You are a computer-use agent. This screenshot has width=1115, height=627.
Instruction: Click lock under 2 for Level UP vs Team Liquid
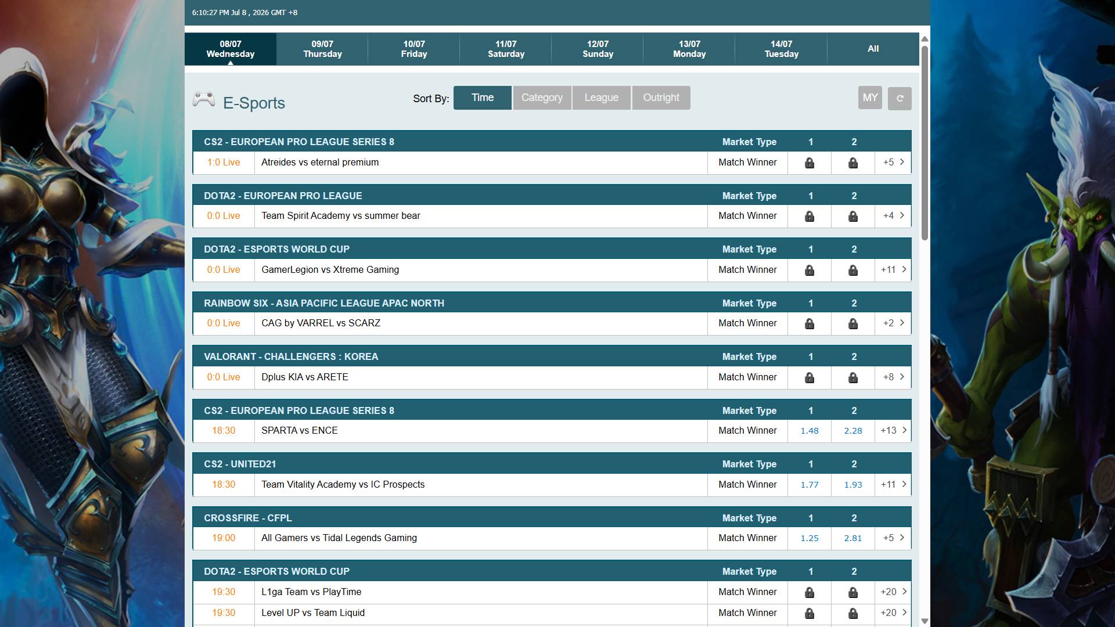pyautogui.click(x=853, y=614)
